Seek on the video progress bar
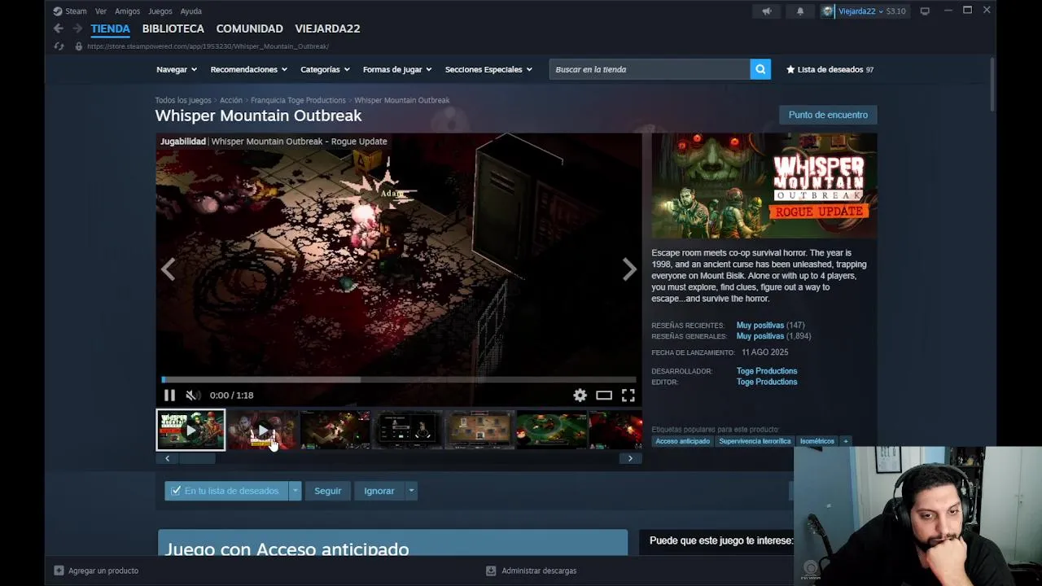The height and width of the screenshot is (586, 1042). pyautogui.click(x=399, y=379)
